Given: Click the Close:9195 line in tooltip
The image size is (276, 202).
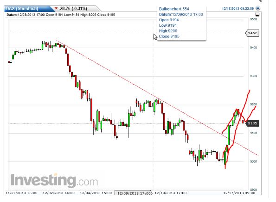Looking at the screenshot, I should 169,37.
